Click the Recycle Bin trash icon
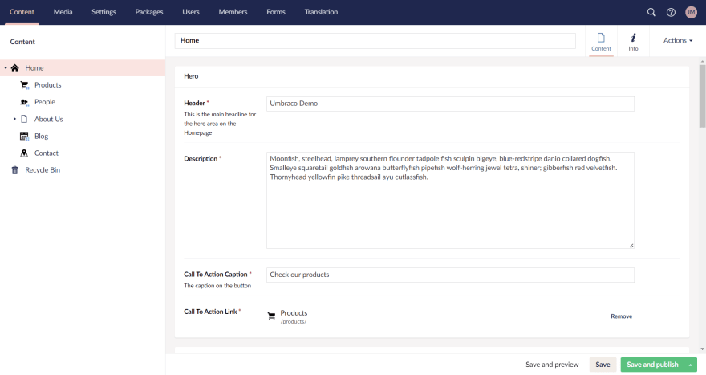 [x=15, y=170]
